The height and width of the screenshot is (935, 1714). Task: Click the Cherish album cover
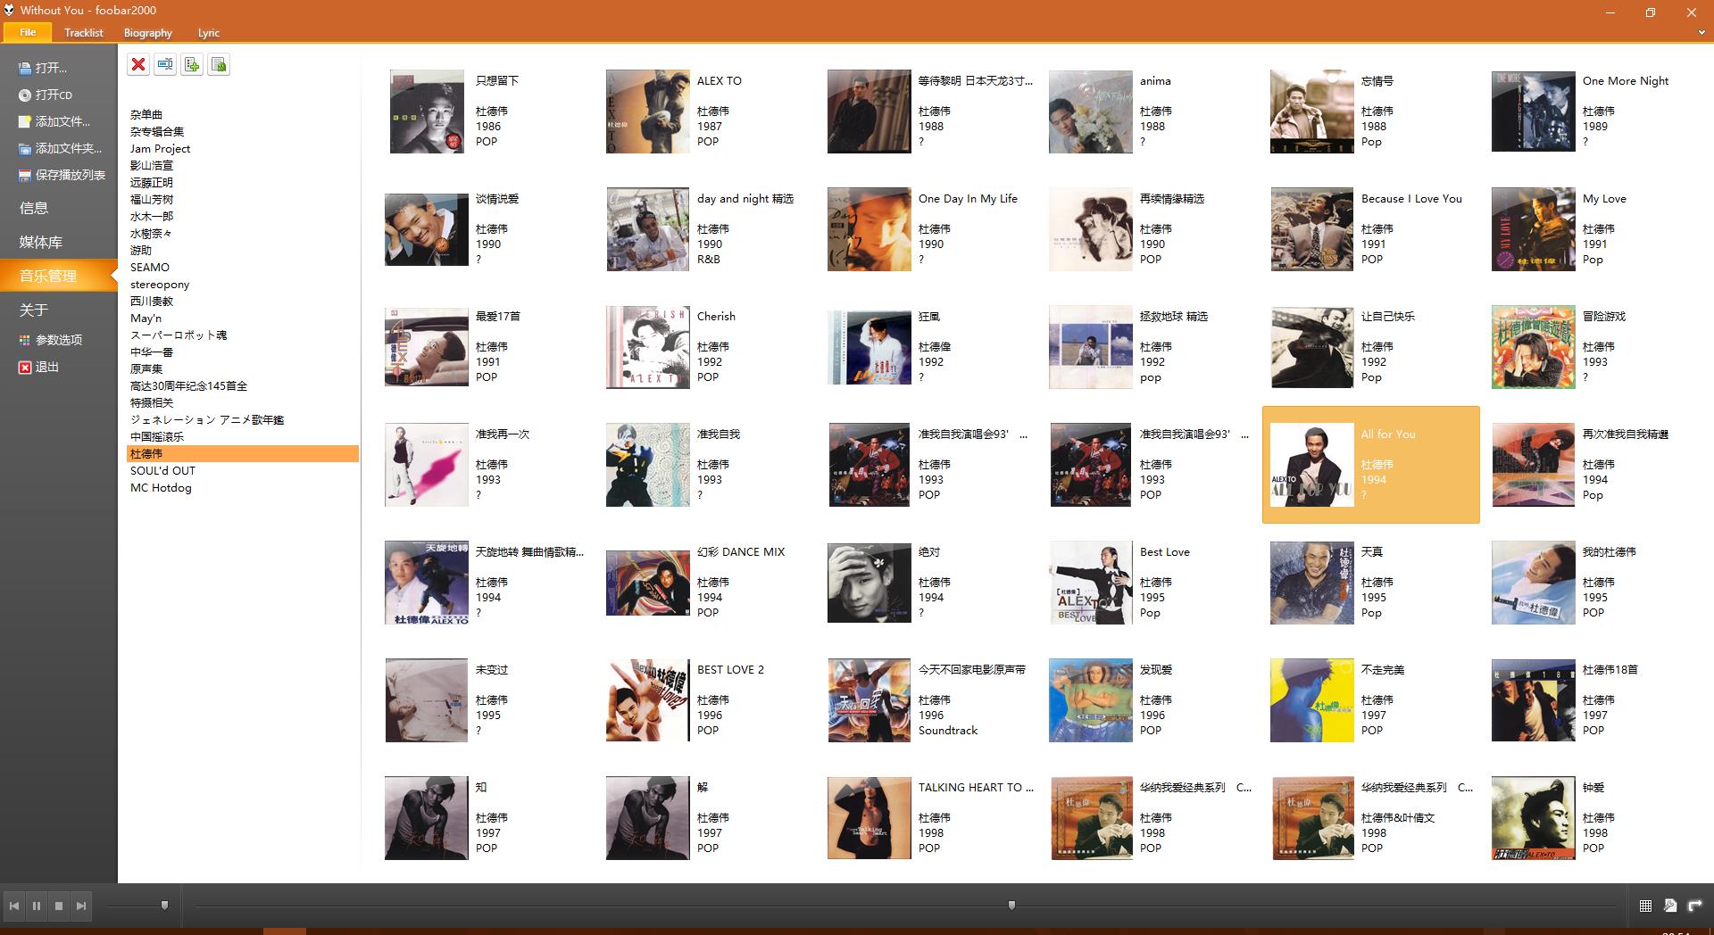point(648,347)
